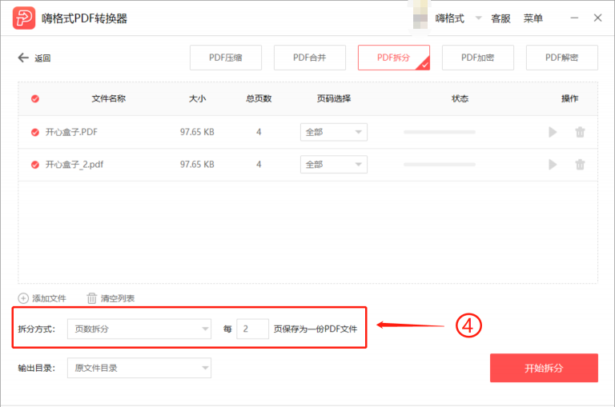Image resolution: width=615 pixels, height=407 pixels.
Task: Click the pages-per-file input showing 2
Action: [x=252, y=329]
